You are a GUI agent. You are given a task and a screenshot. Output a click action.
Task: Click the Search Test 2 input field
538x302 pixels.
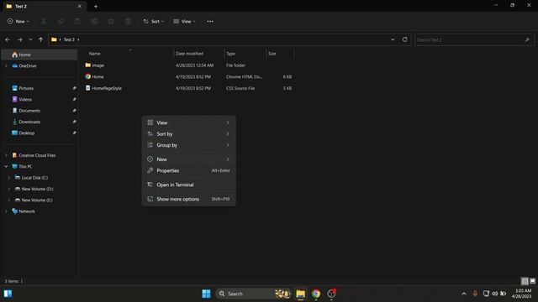[474, 39]
